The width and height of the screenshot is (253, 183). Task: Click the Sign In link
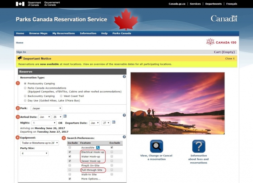click(21, 52)
